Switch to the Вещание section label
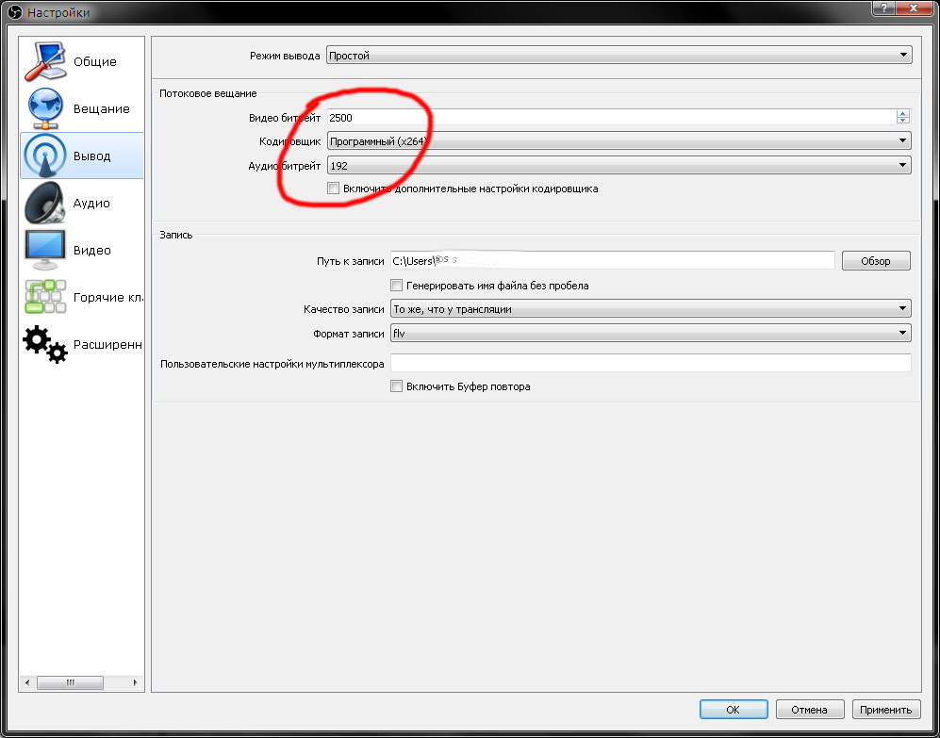Image resolution: width=940 pixels, height=738 pixels. pos(101,108)
